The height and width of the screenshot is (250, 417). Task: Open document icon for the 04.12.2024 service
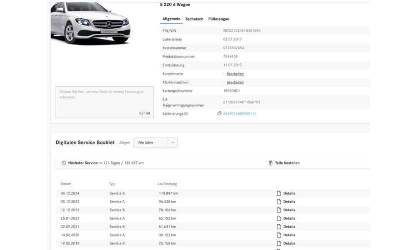coord(279,193)
